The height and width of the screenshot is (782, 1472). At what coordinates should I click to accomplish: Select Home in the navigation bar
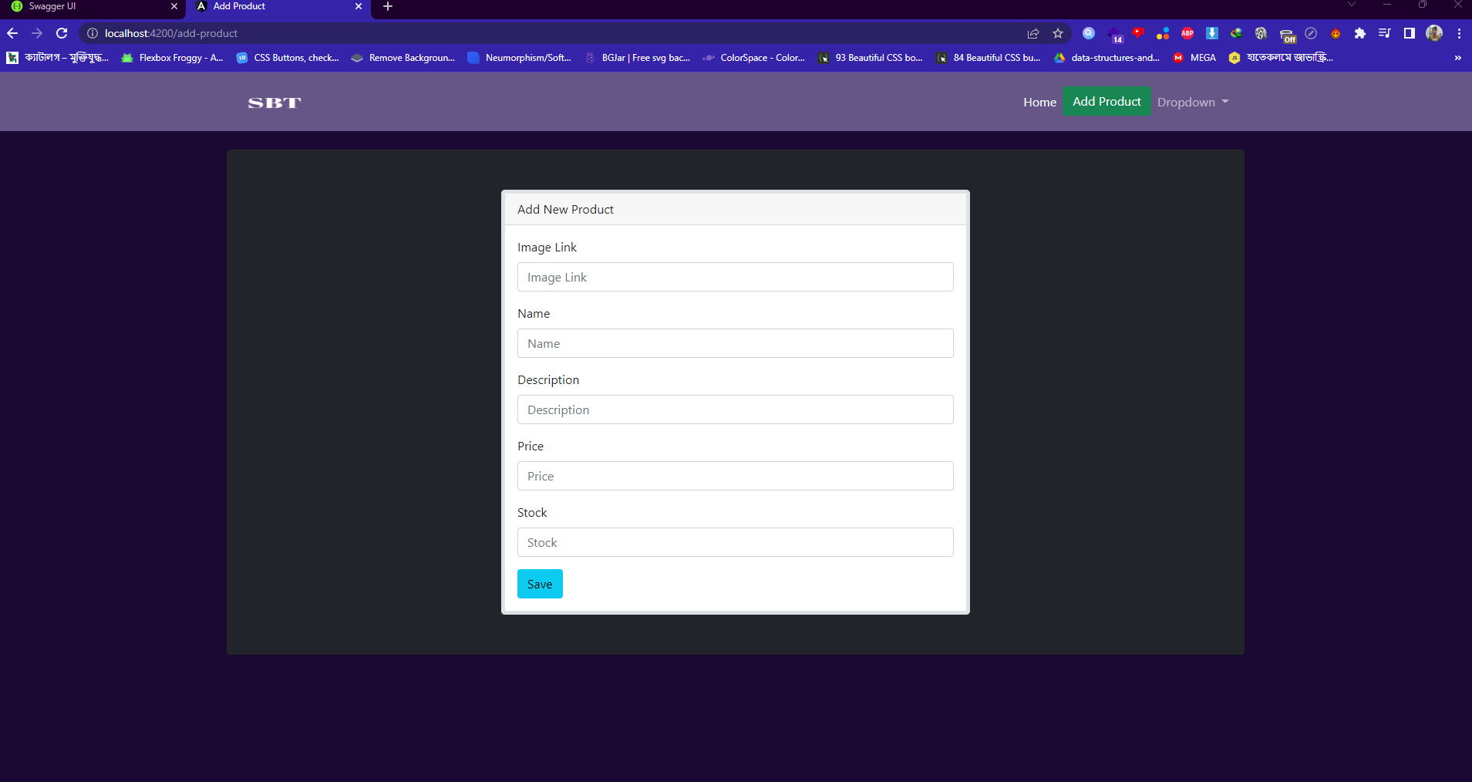tap(1039, 102)
